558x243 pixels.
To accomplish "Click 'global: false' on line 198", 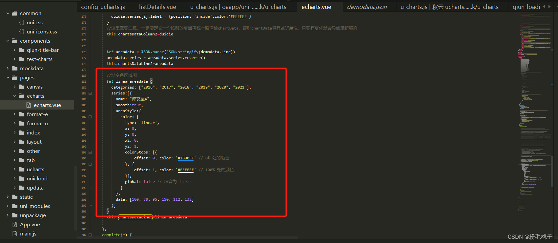I will click(140, 182).
